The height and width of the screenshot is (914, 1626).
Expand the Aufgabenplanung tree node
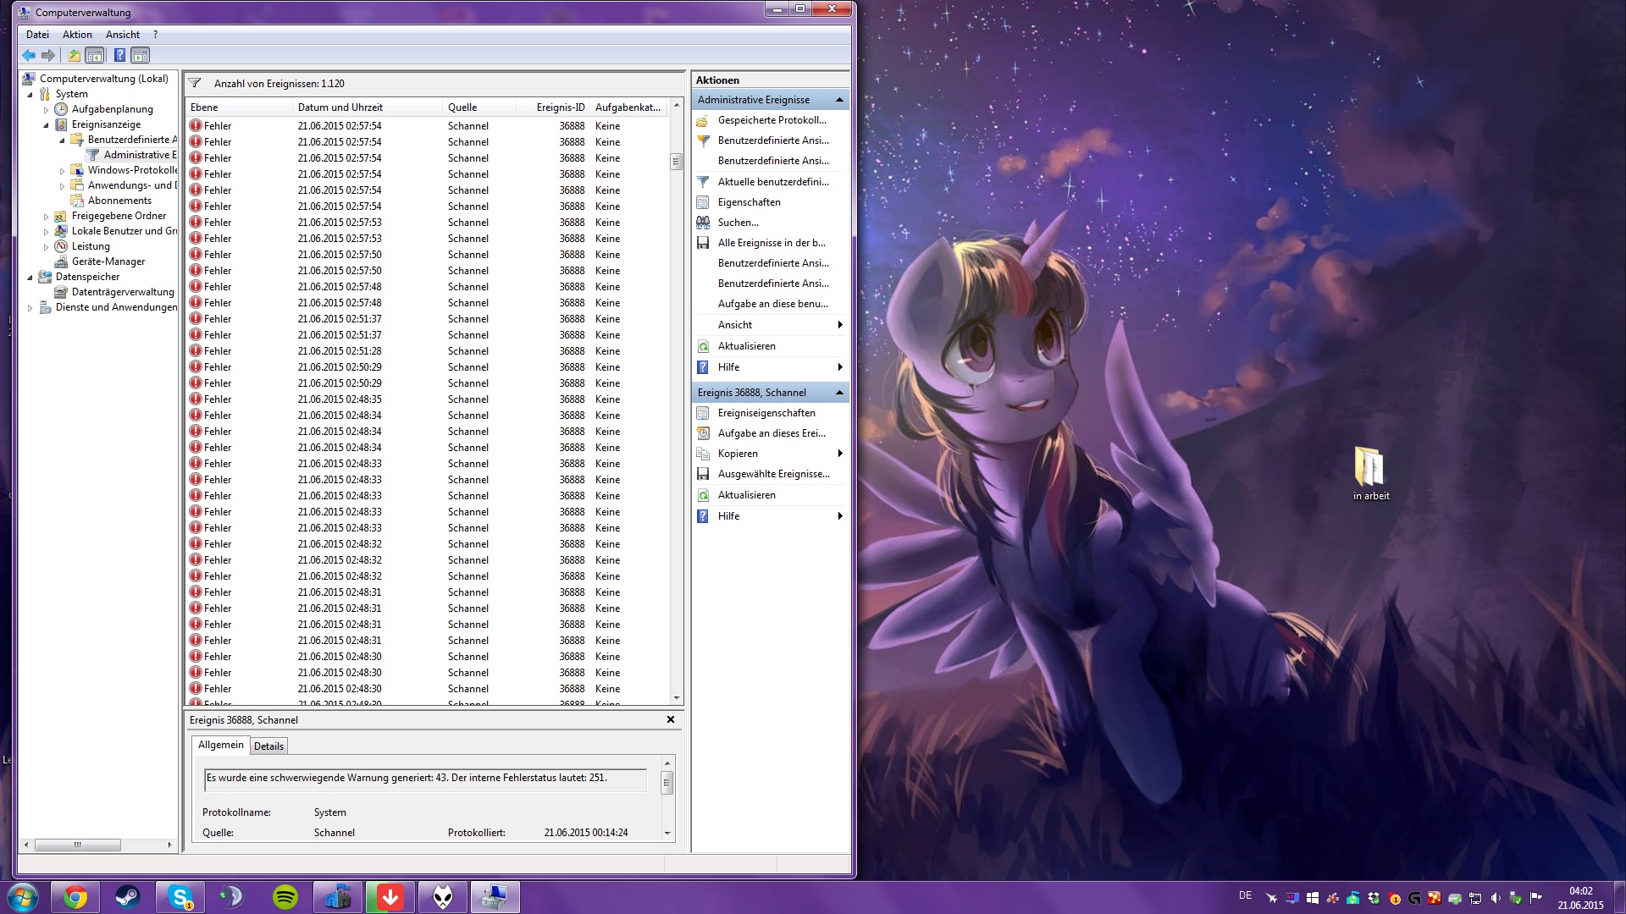tap(47, 110)
